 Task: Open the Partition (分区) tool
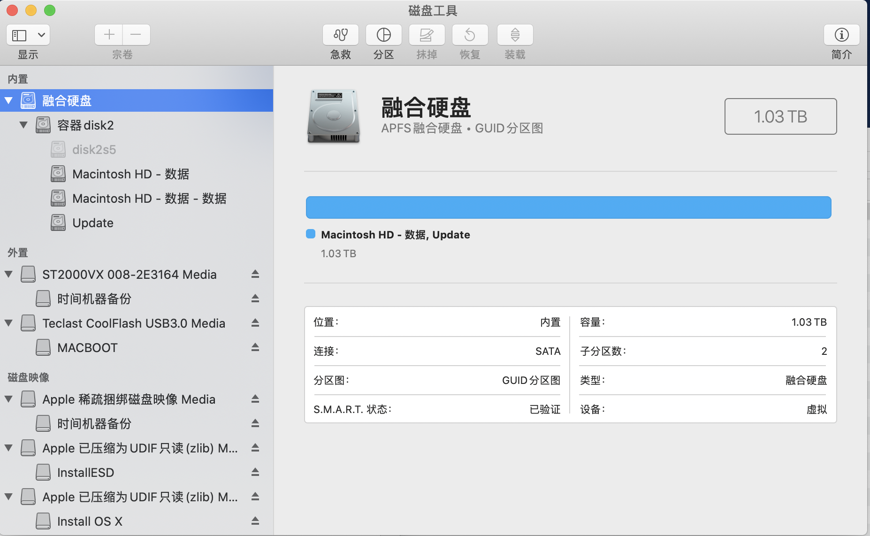(x=383, y=35)
